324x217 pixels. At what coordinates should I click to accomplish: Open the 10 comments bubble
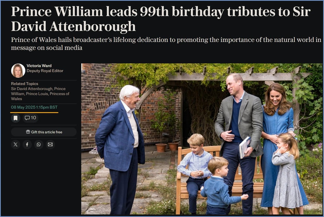pyautogui.click(x=30, y=118)
